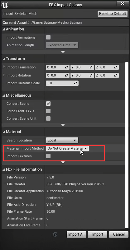Click Import Uniform Scale spinner icon
Image resolution: width=130 pixels, height=250 pixels.
click(76, 83)
